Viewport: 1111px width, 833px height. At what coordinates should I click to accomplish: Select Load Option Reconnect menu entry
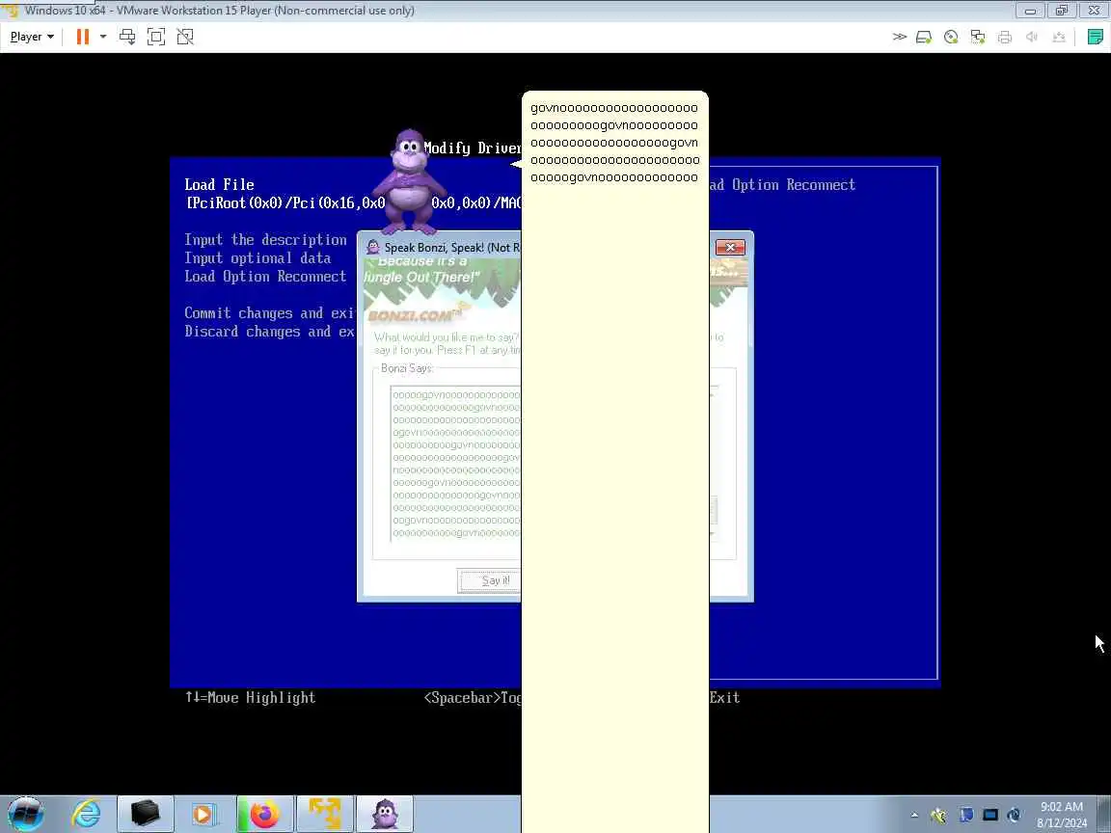point(266,277)
